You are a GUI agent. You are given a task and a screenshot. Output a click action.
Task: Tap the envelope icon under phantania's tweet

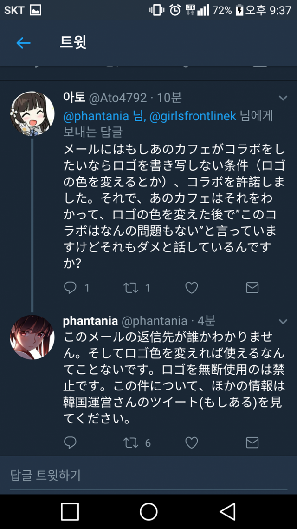point(252,443)
